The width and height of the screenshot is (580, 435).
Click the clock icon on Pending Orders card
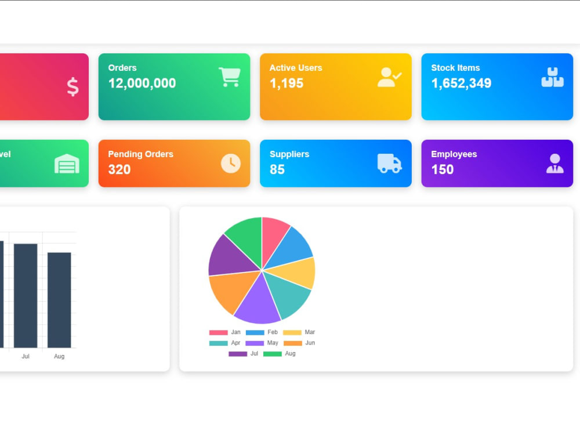click(231, 164)
